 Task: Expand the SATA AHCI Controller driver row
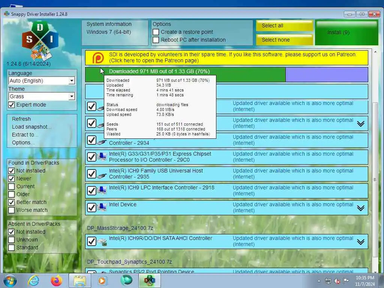pyautogui.click(x=360, y=242)
